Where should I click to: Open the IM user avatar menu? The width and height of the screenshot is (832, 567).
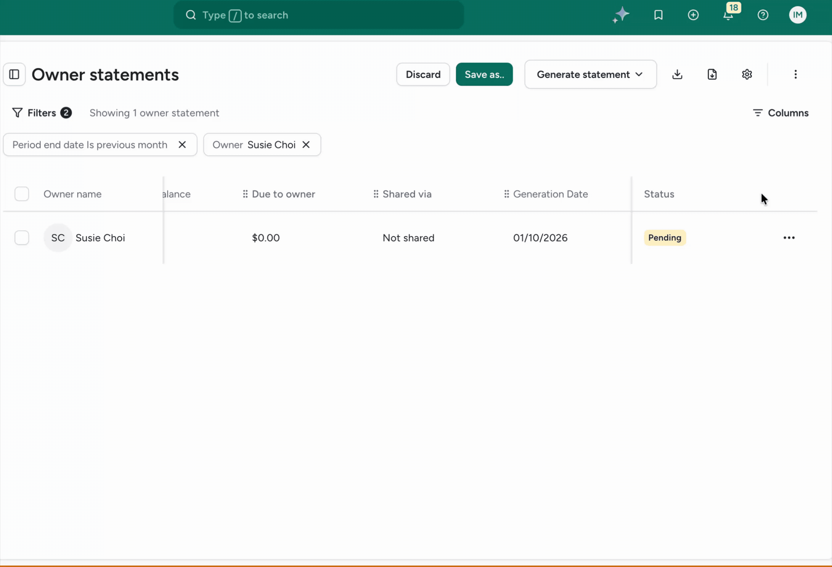pos(798,15)
